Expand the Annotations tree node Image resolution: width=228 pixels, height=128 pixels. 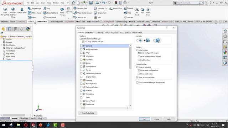point(1,45)
